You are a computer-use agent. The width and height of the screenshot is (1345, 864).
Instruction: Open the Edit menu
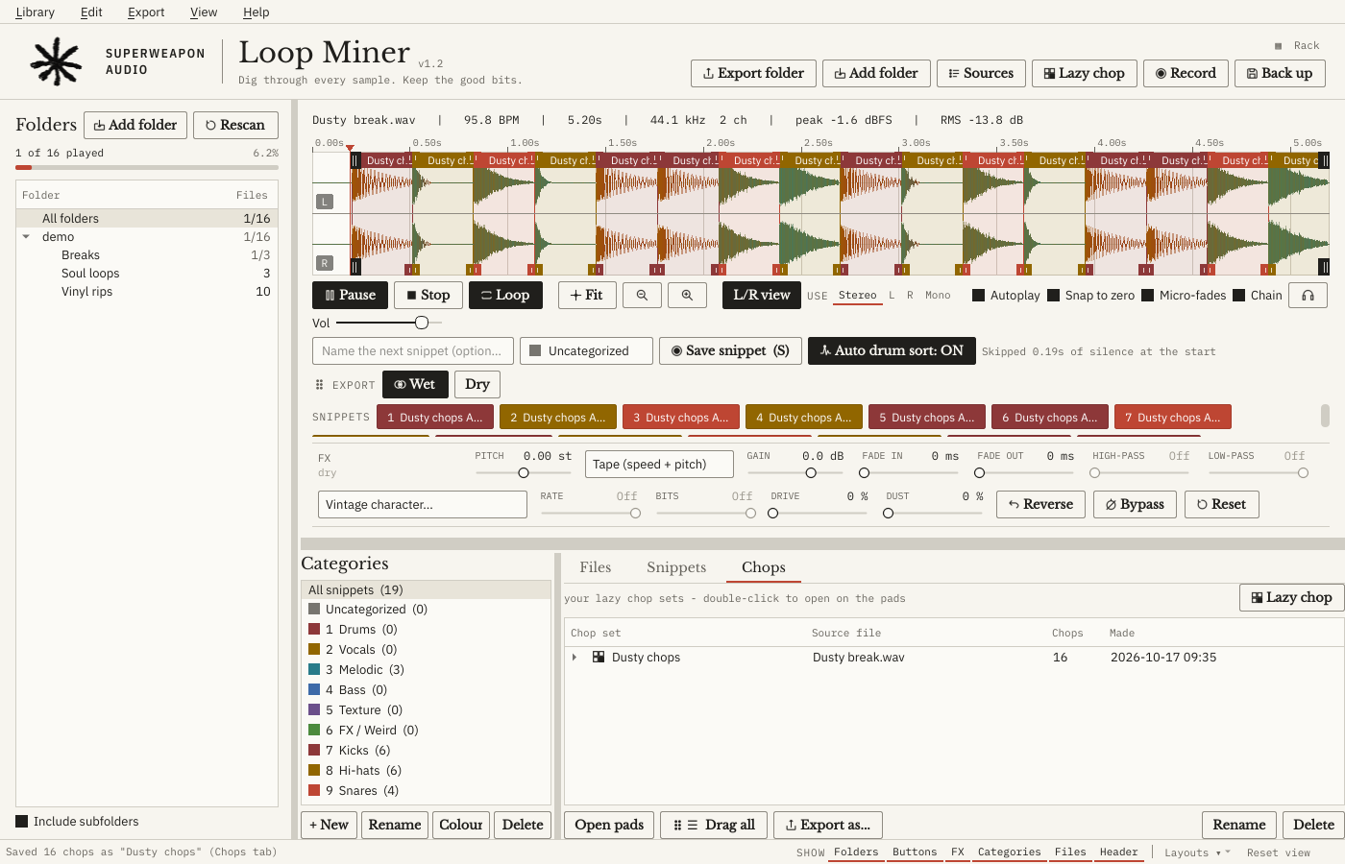point(91,12)
